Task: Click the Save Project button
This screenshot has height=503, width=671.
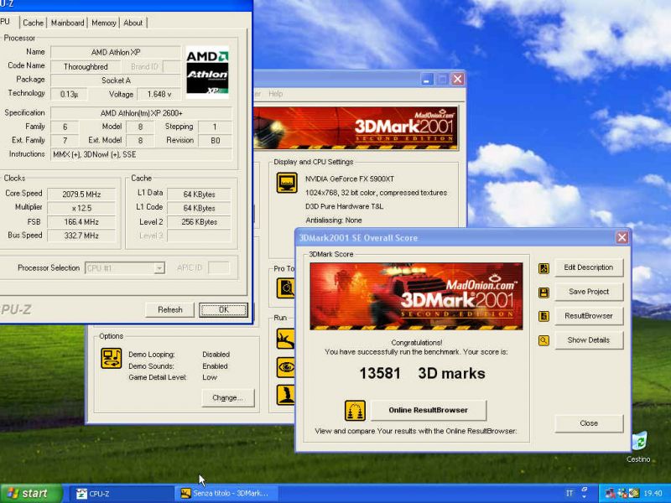Action: point(589,292)
